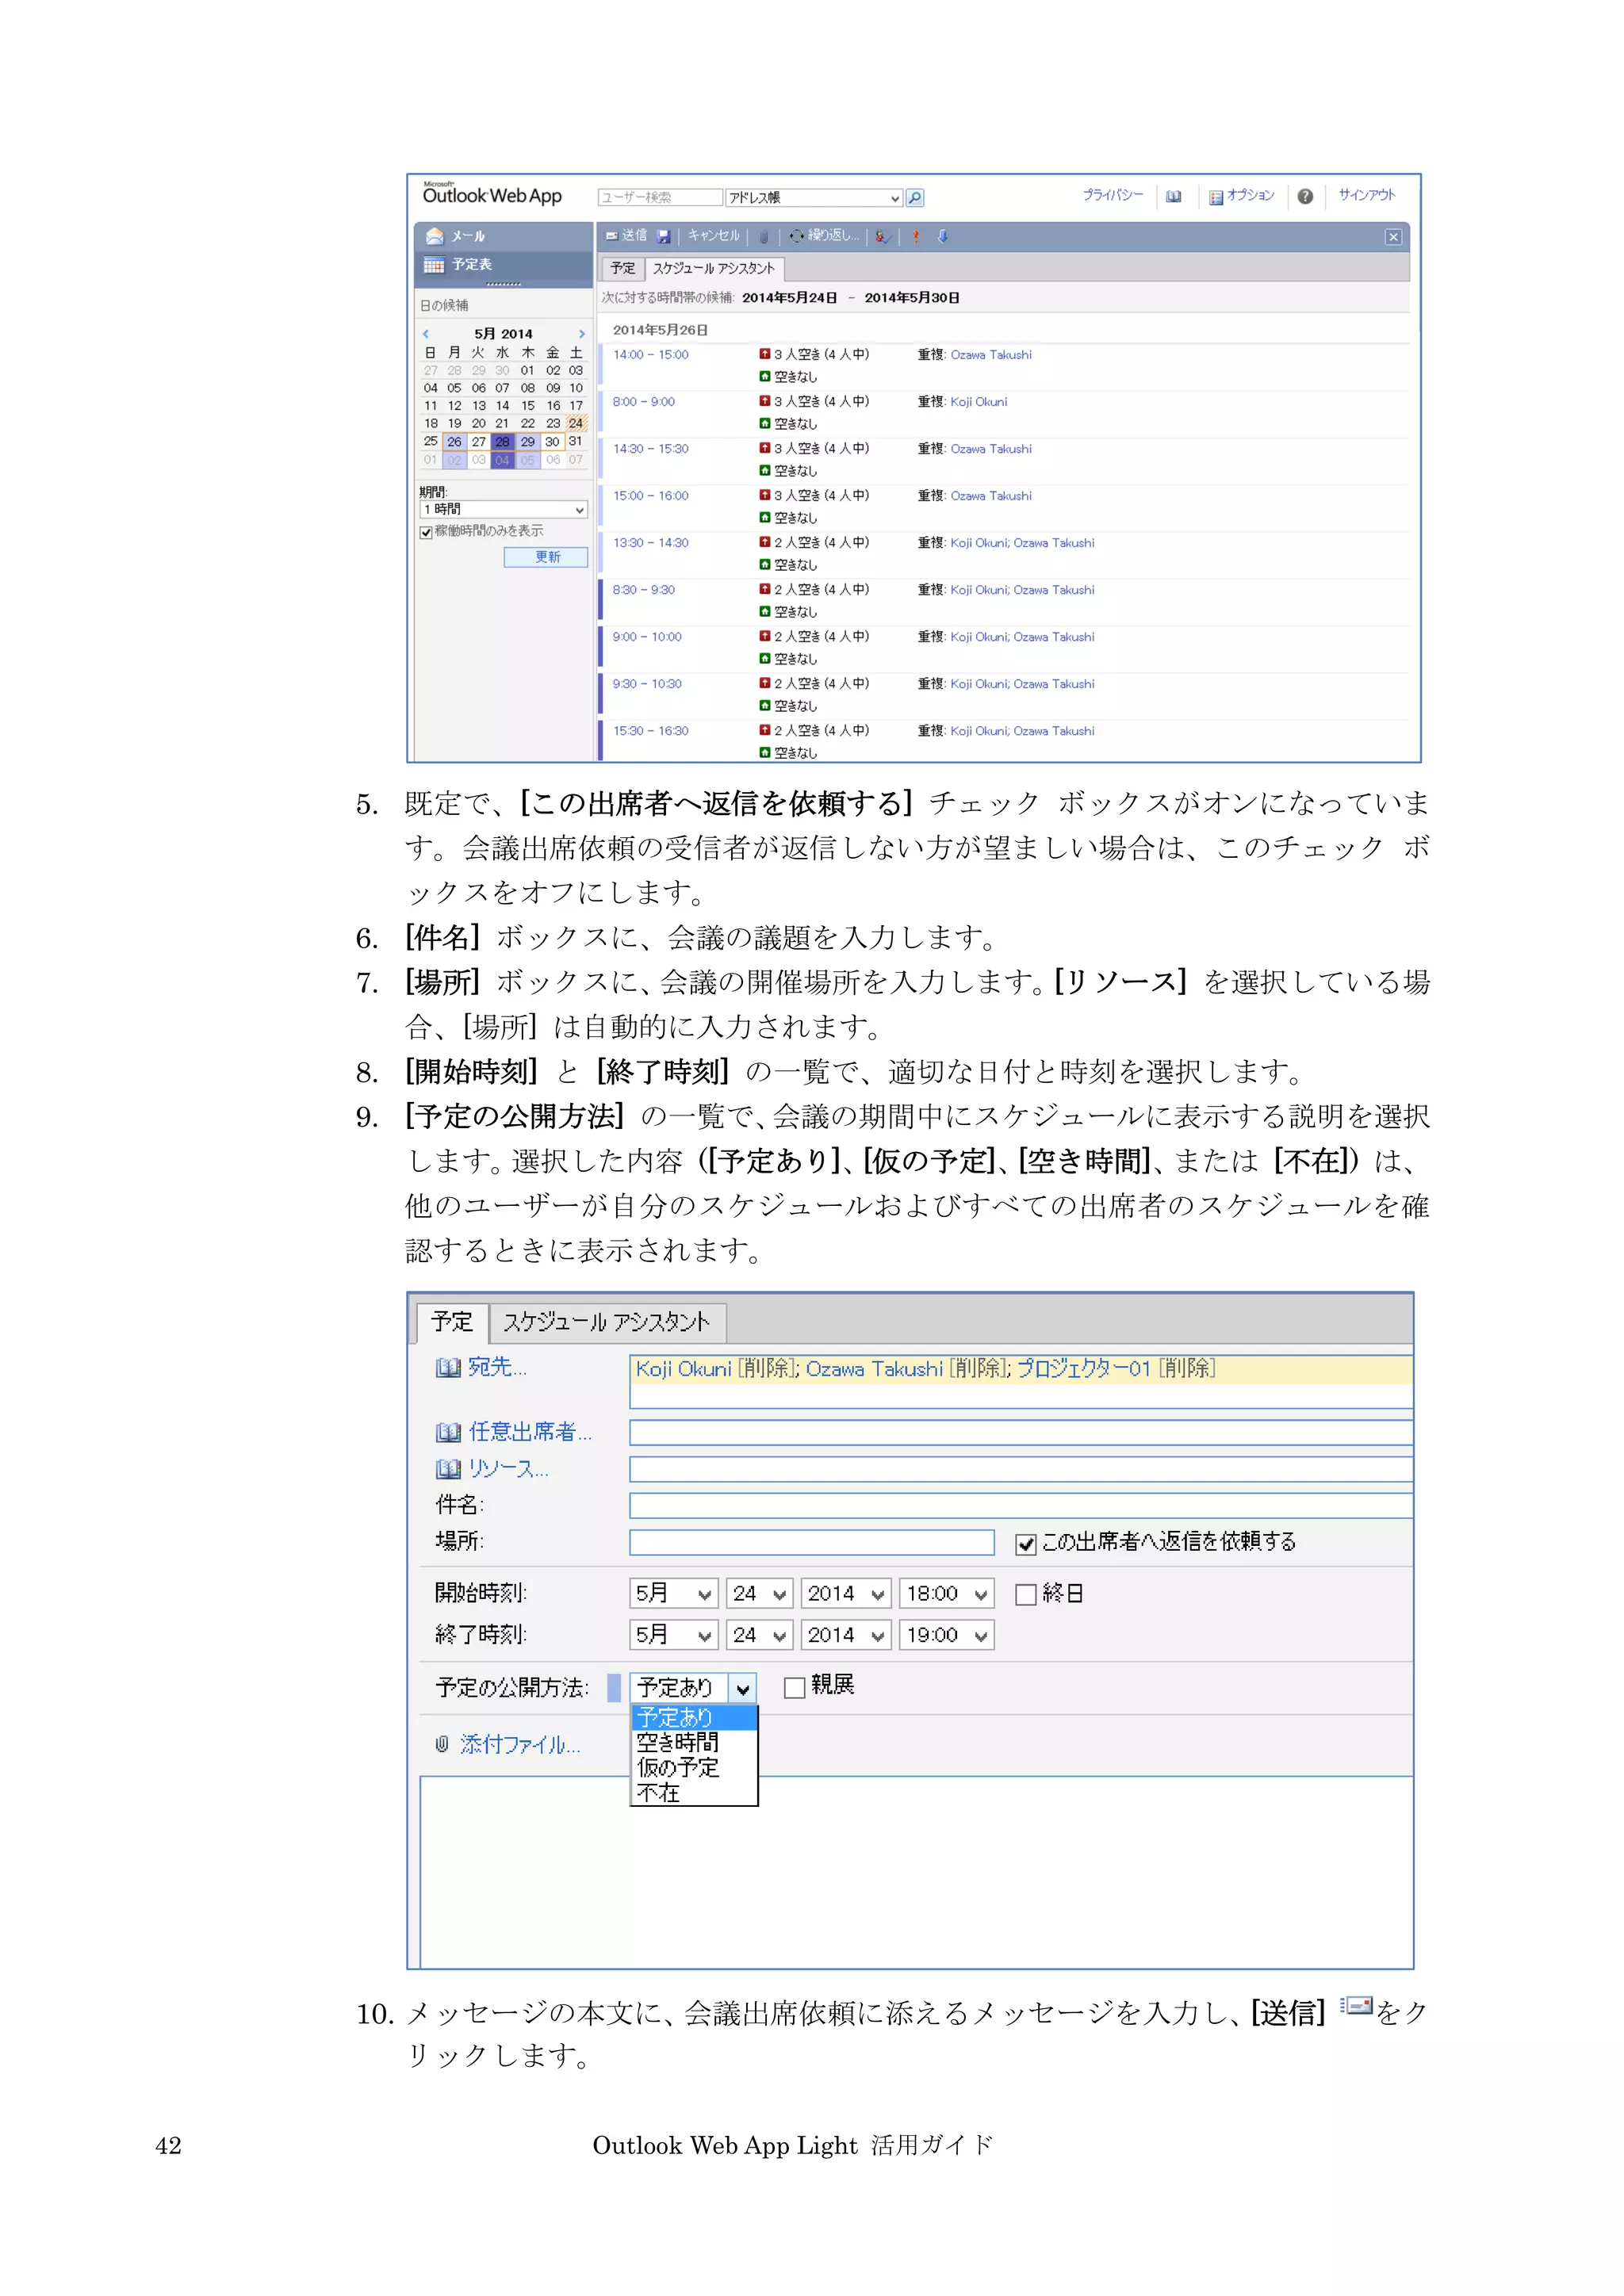Click Koji Okuni in the 8:00 conflict row
This screenshot has width=1624, height=2296.
coord(979,402)
